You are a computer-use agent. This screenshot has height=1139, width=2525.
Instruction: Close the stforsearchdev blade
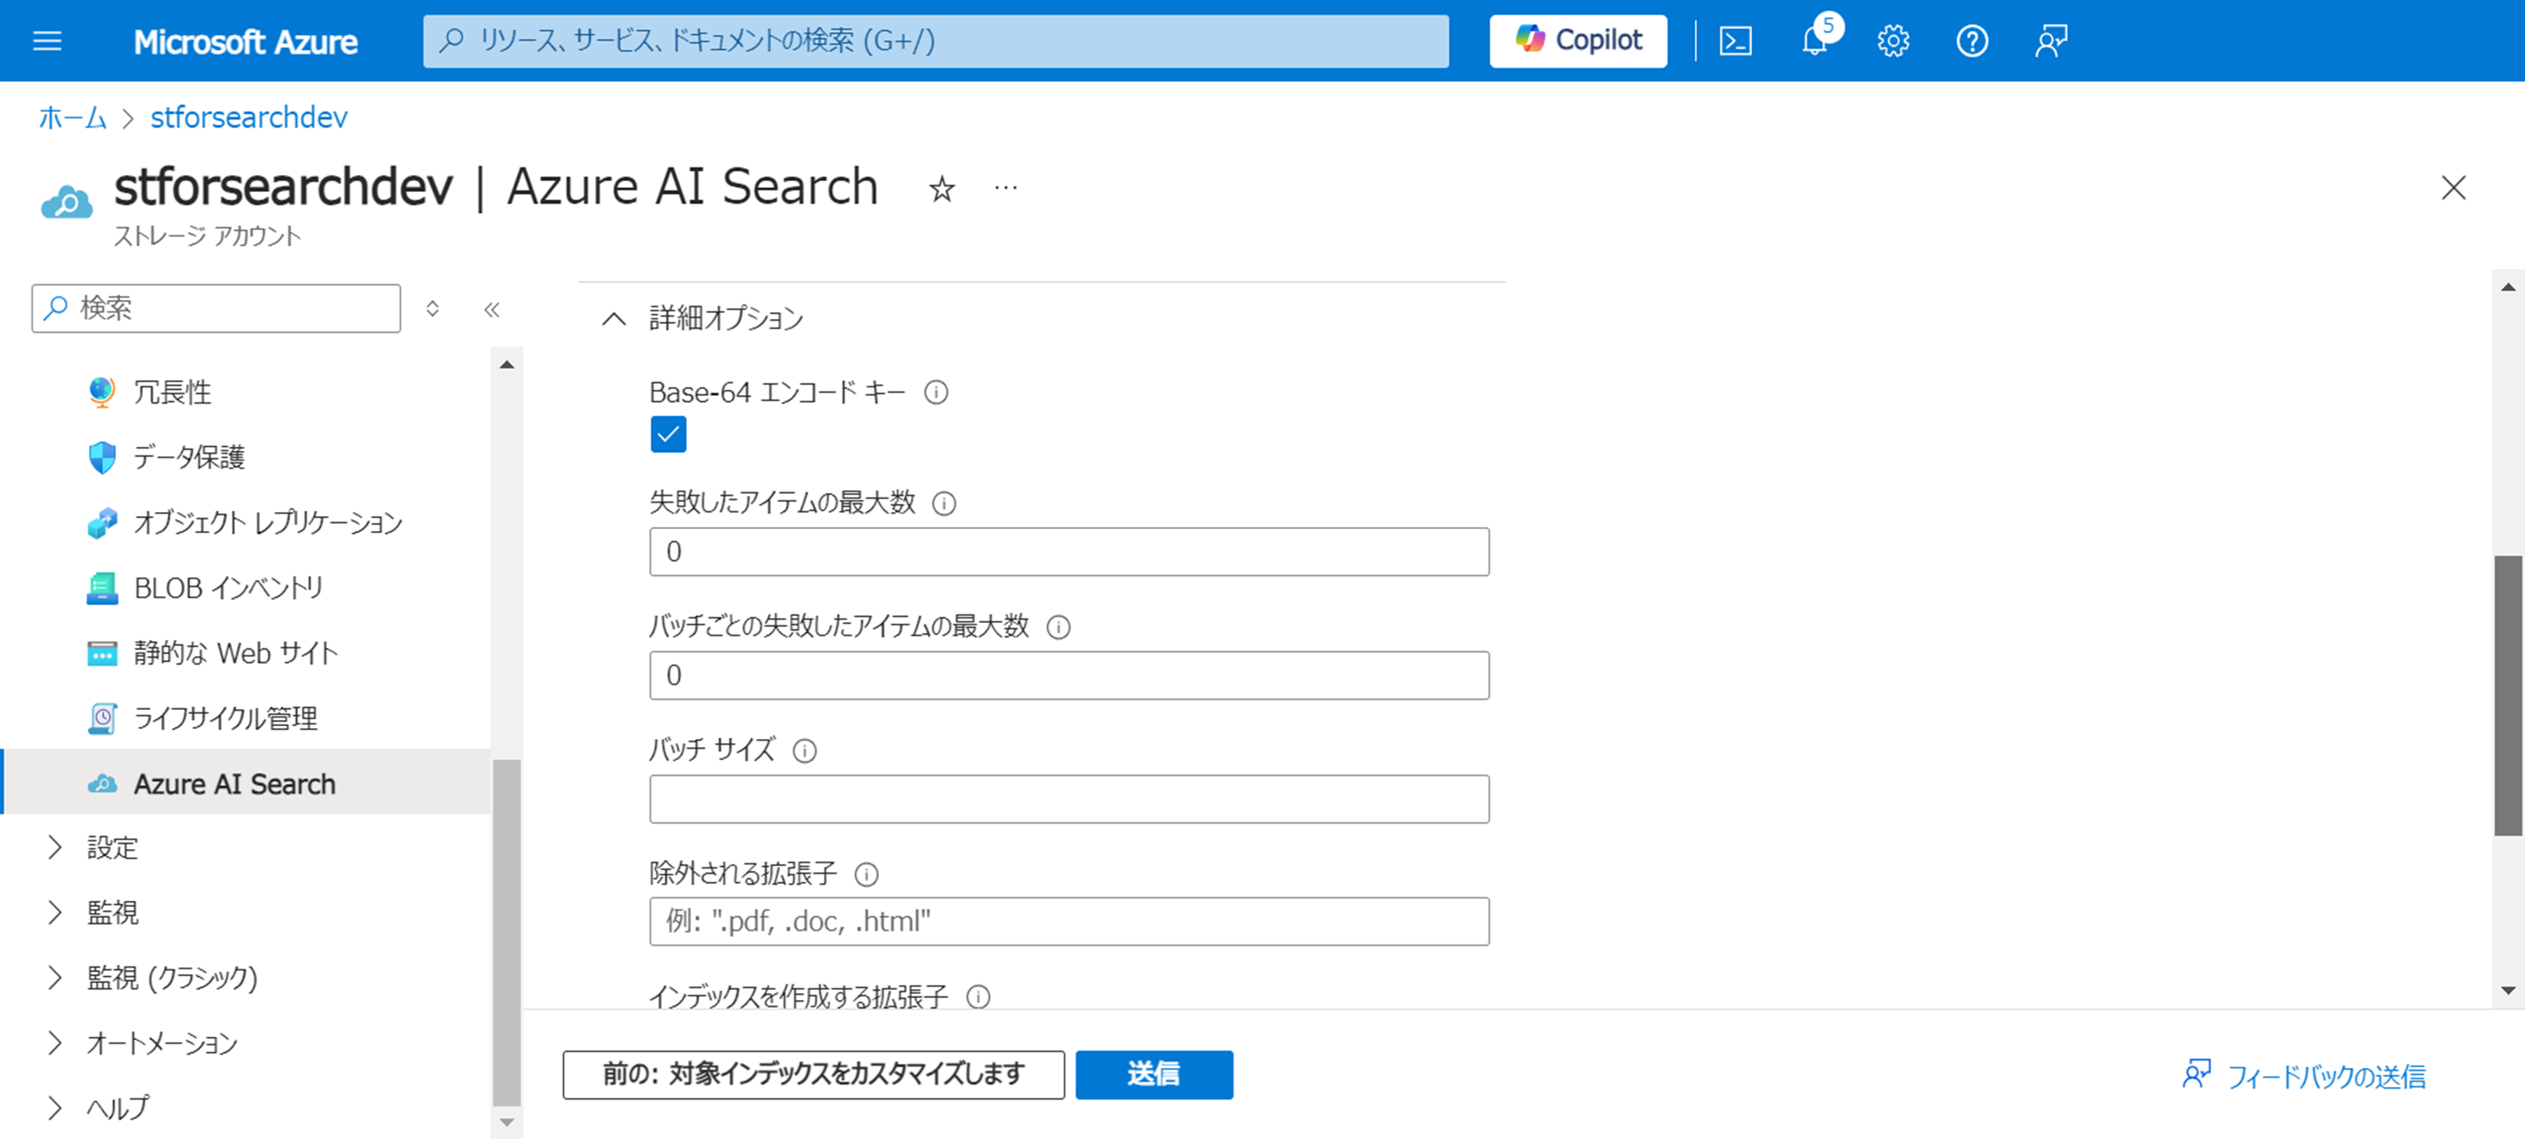tap(2452, 189)
